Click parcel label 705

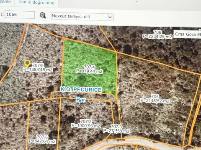155,96
